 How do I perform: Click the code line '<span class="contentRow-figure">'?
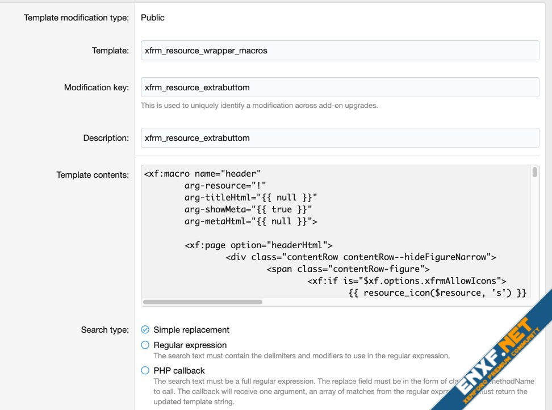[348, 269]
